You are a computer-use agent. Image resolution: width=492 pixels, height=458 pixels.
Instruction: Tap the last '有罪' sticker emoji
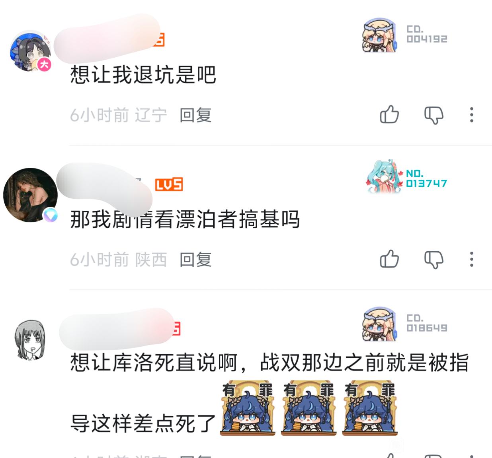[370, 408]
